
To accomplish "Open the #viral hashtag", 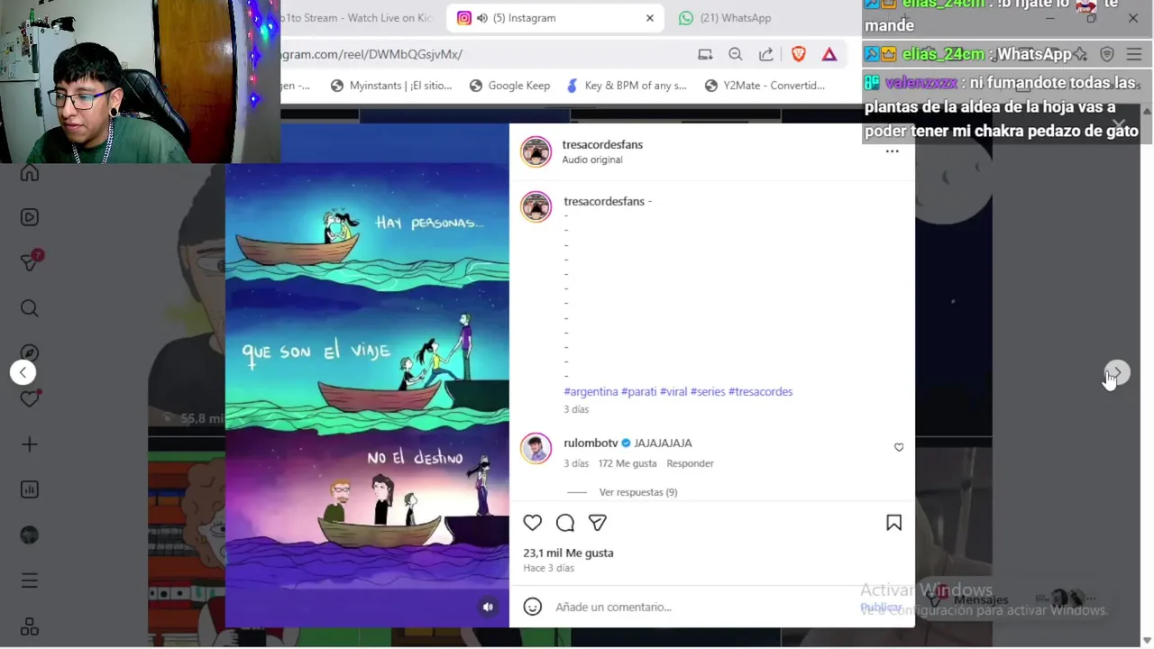I will (673, 391).
